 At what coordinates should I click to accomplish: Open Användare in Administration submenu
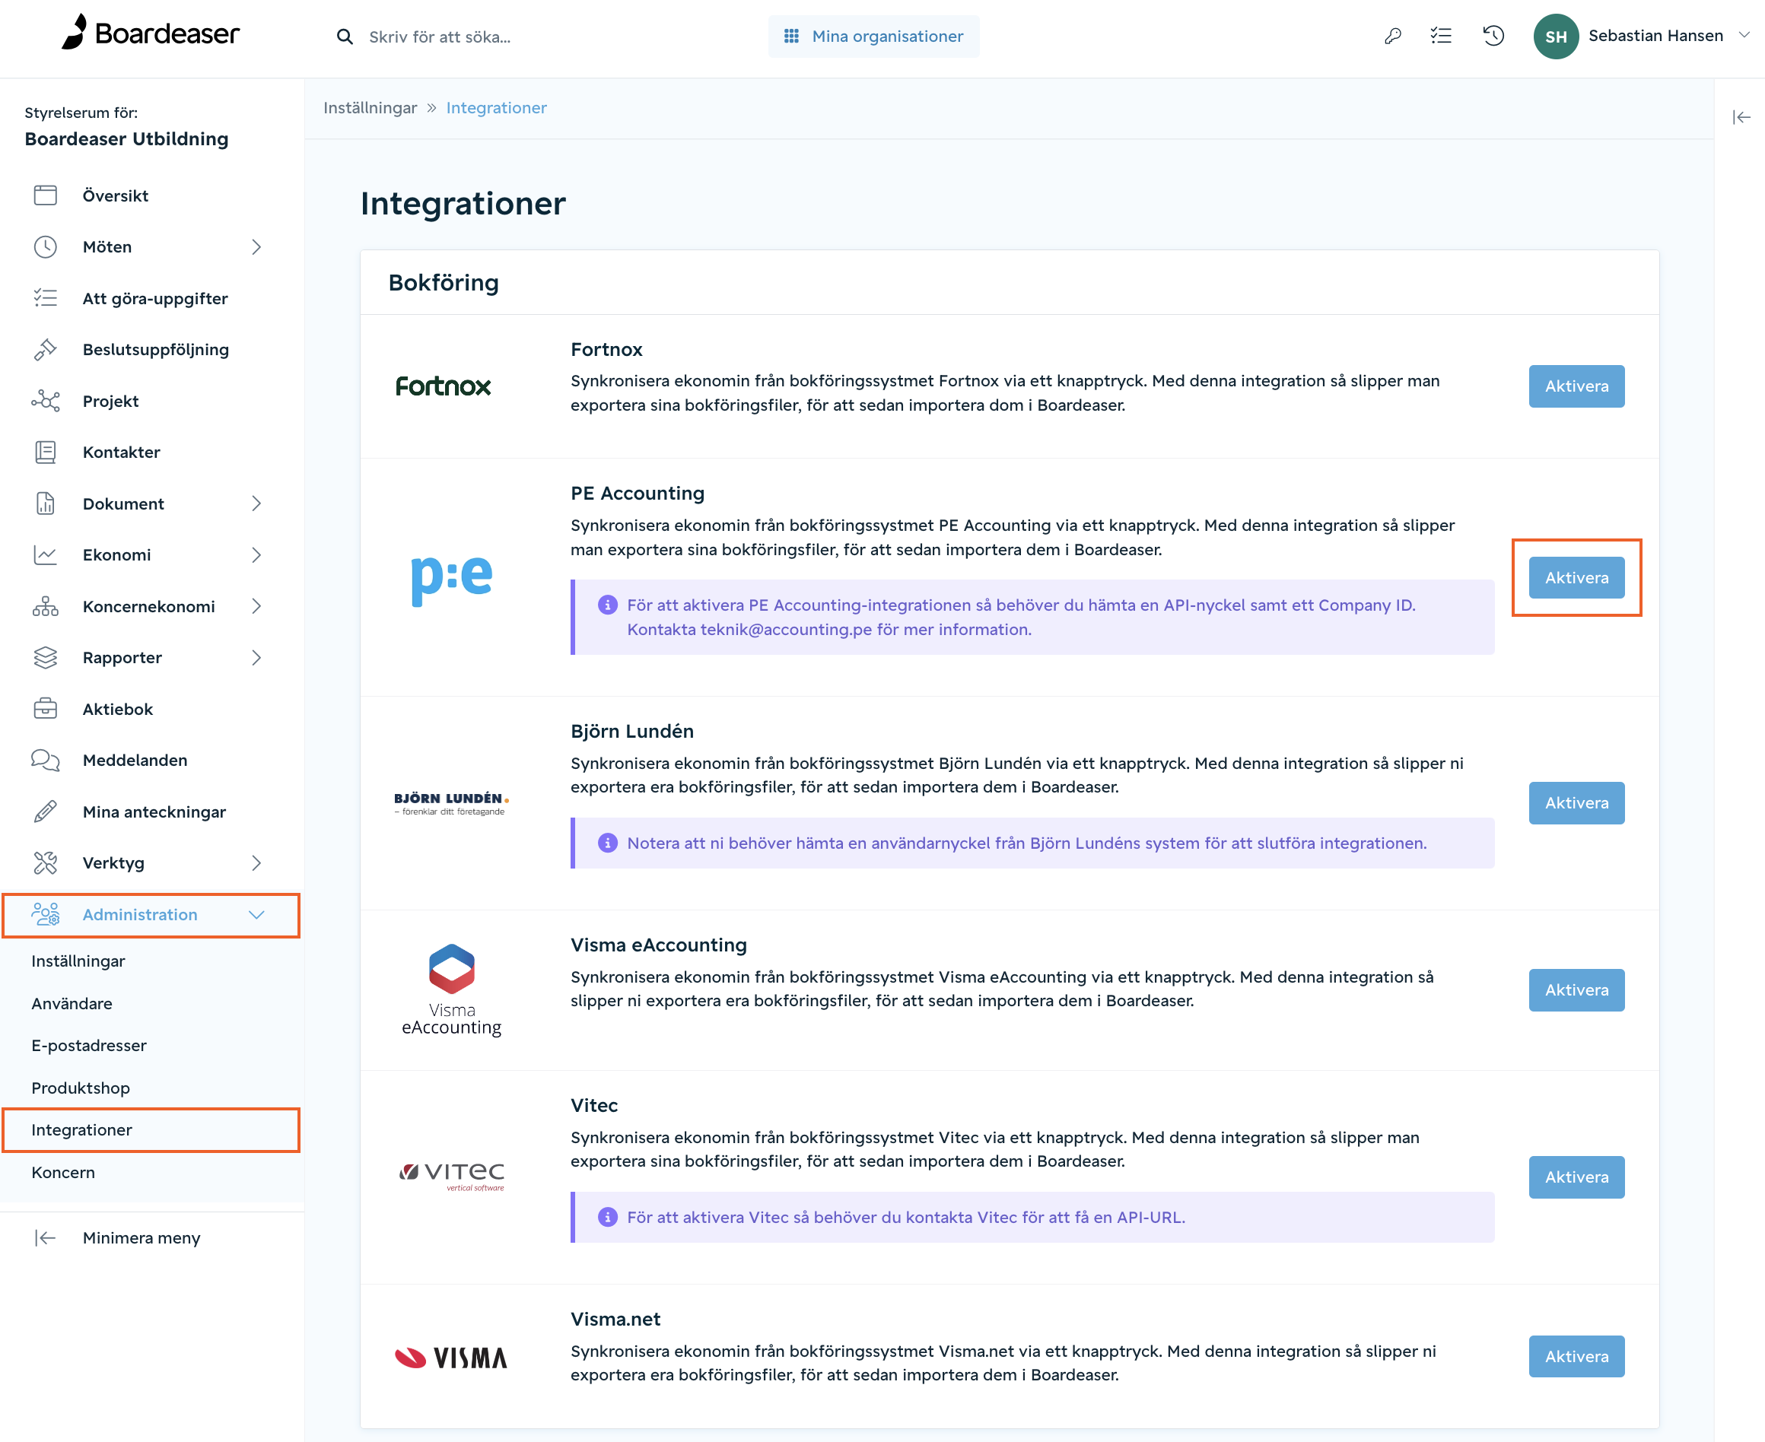[x=72, y=1003]
